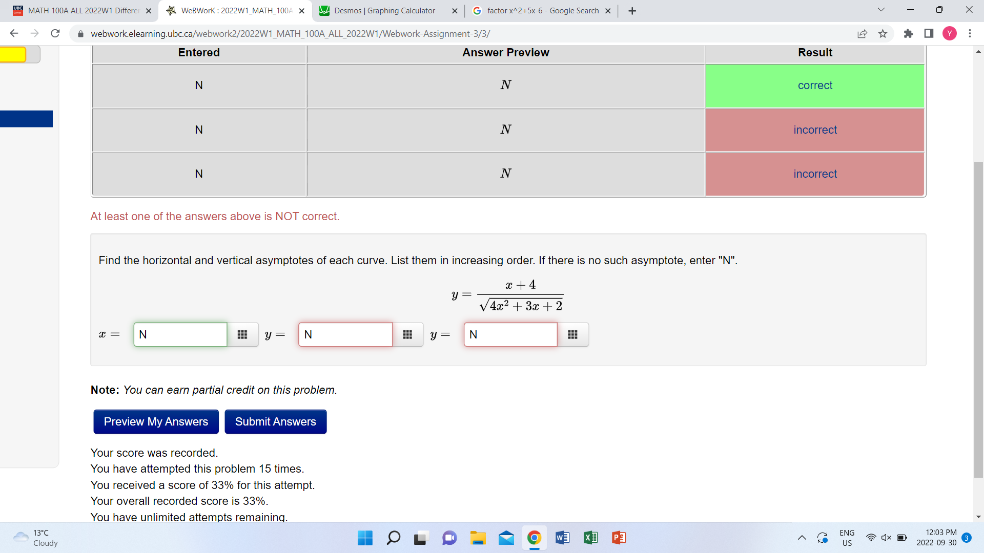Expand hidden icons in the system tray
The image size is (984, 553).
pyautogui.click(x=802, y=538)
